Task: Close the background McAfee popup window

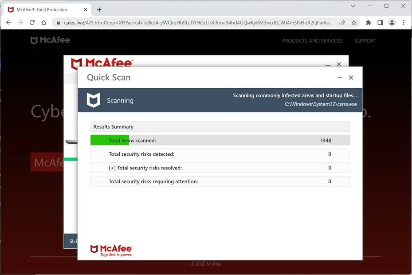Action: coord(339,64)
